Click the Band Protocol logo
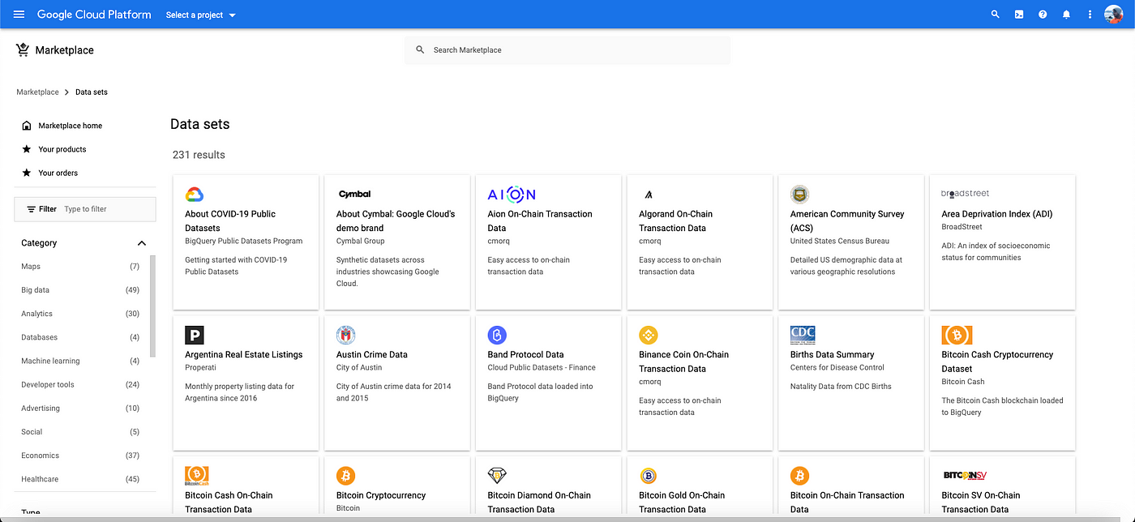The image size is (1135, 522). [x=497, y=335]
